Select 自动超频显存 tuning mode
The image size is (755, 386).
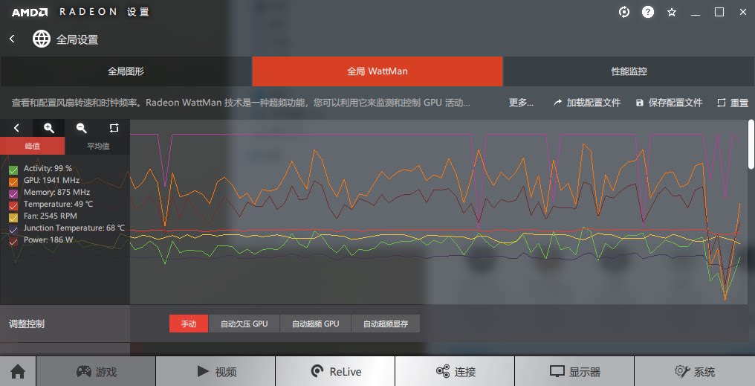tap(386, 324)
